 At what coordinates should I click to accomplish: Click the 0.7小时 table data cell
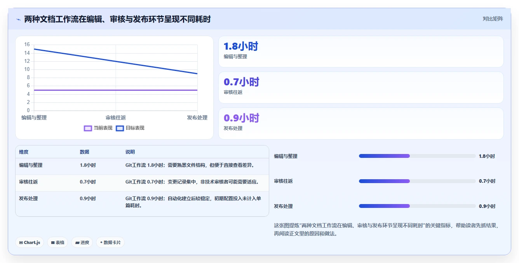point(88,182)
